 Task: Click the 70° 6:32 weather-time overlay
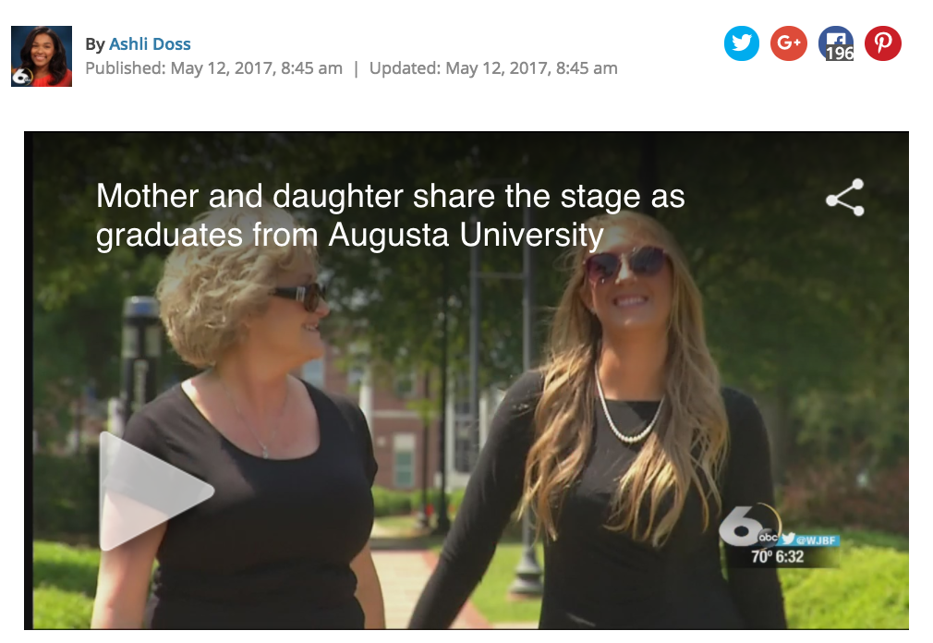click(x=777, y=557)
